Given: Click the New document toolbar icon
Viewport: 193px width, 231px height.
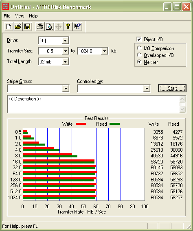Looking at the screenshot, I should tap(9, 27).
